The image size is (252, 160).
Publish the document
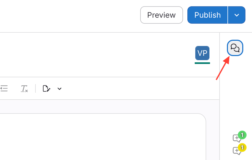[207, 15]
